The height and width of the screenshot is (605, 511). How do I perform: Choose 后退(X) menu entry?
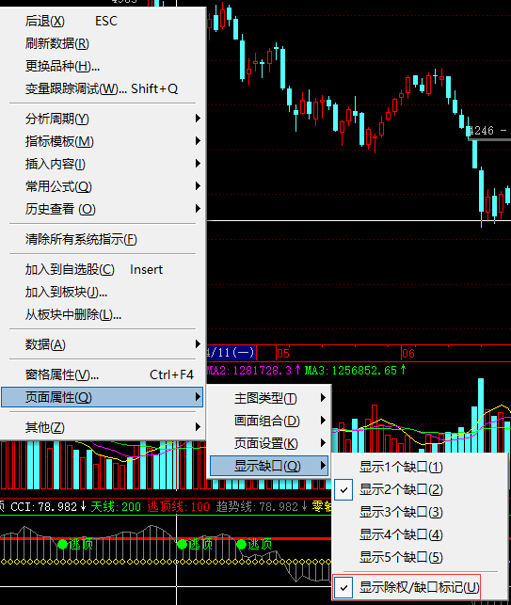pos(103,21)
